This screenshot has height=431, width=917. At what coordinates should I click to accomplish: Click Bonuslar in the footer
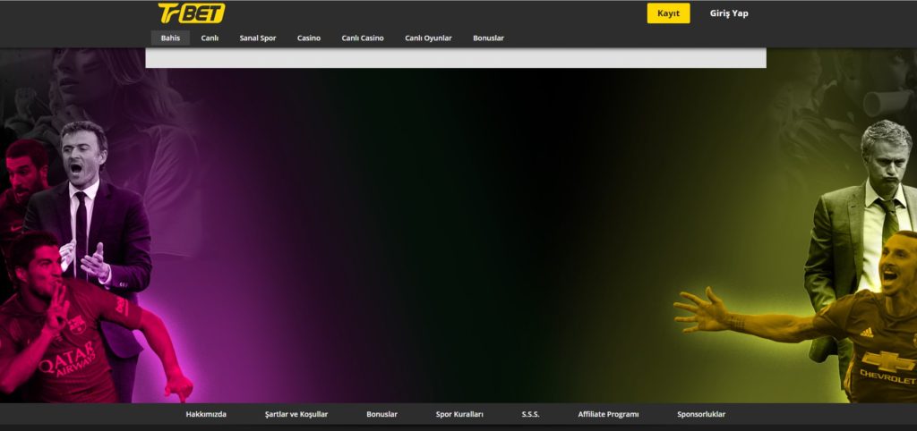(x=381, y=415)
